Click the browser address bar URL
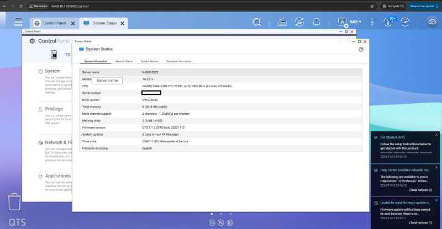Screen dimensions: 442x229 click(x=70, y=6)
